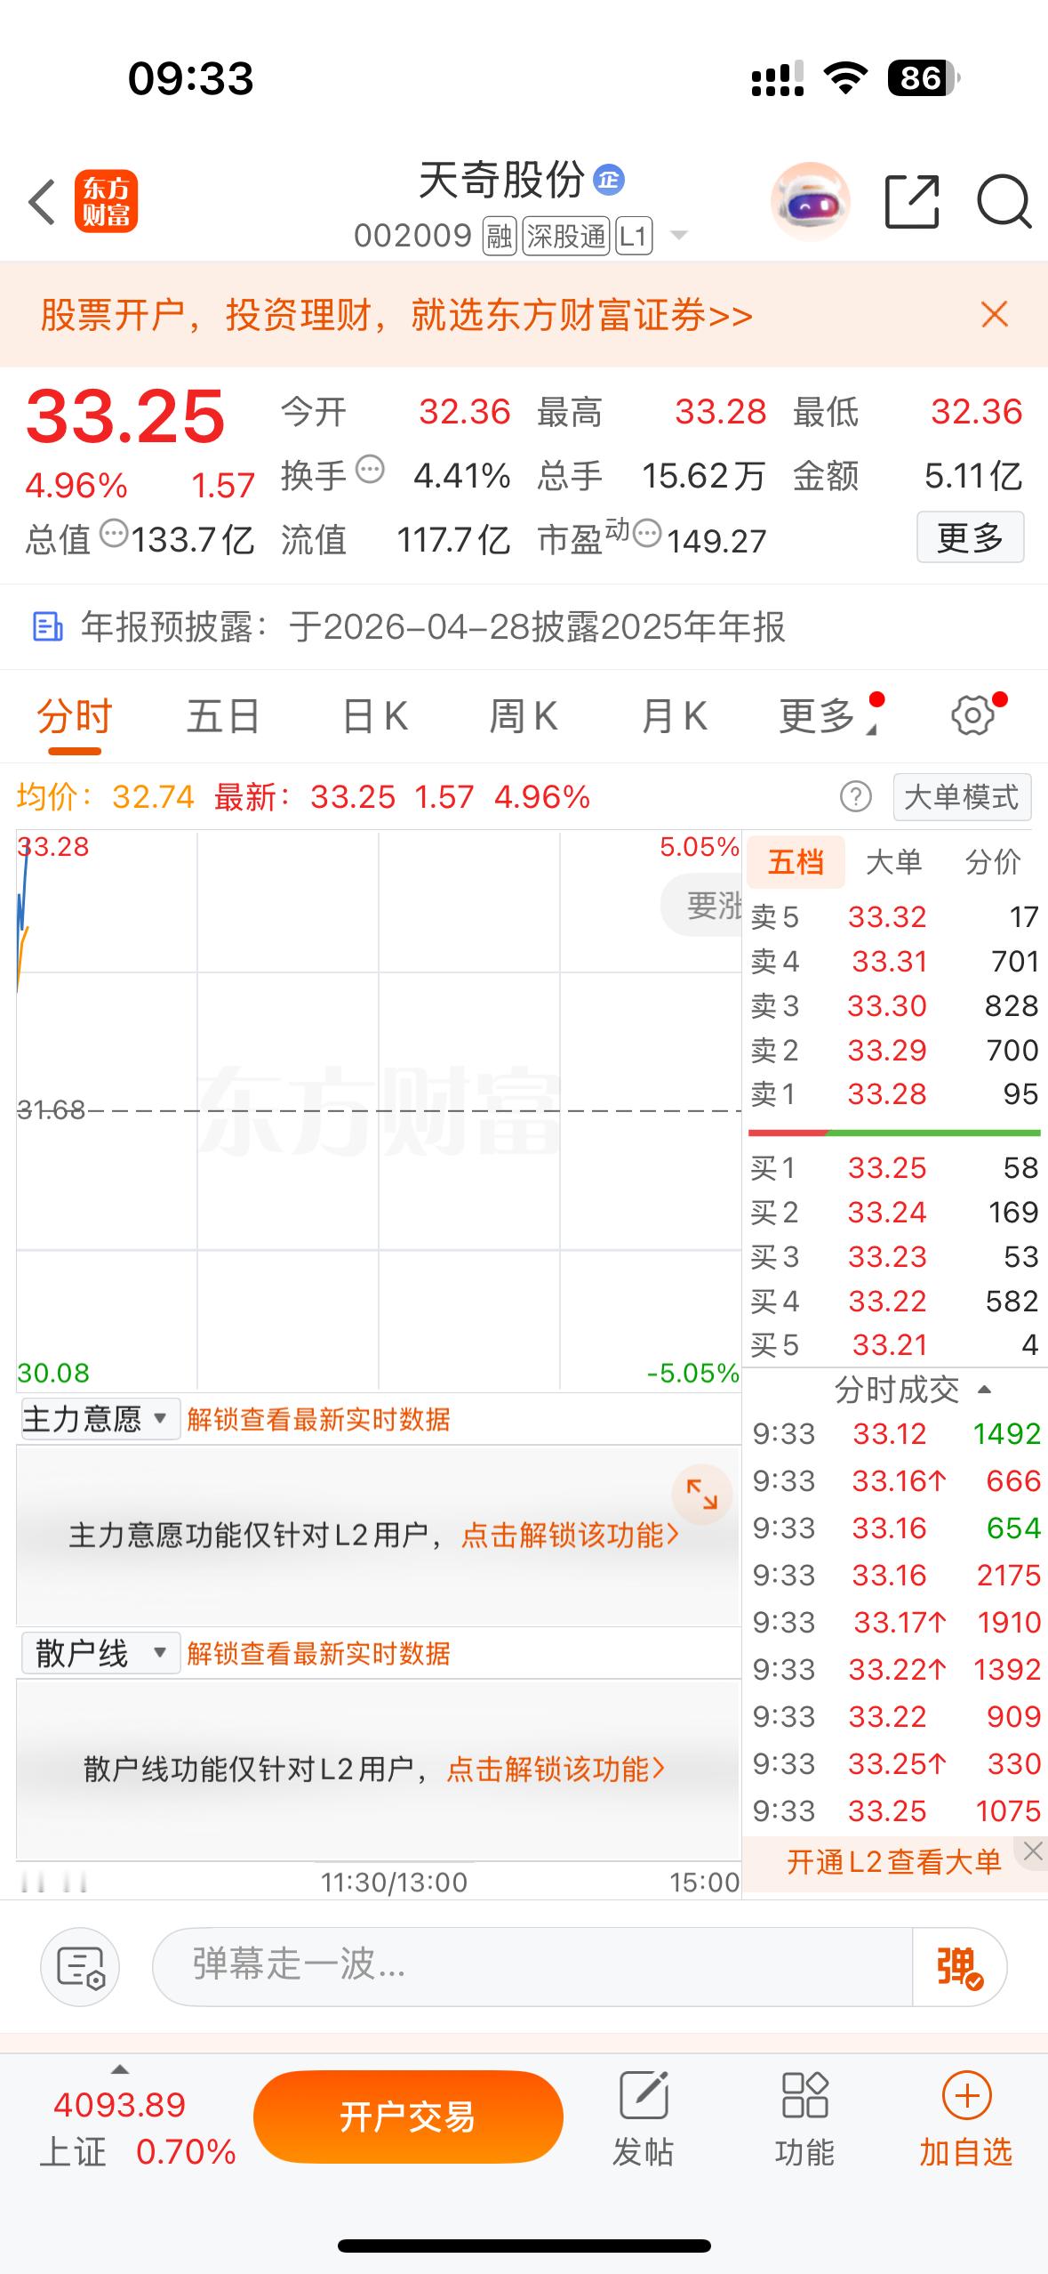1048x2274 pixels.
Task: Tap the 买1 33.25 order row
Action: [x=894, y=1168]
